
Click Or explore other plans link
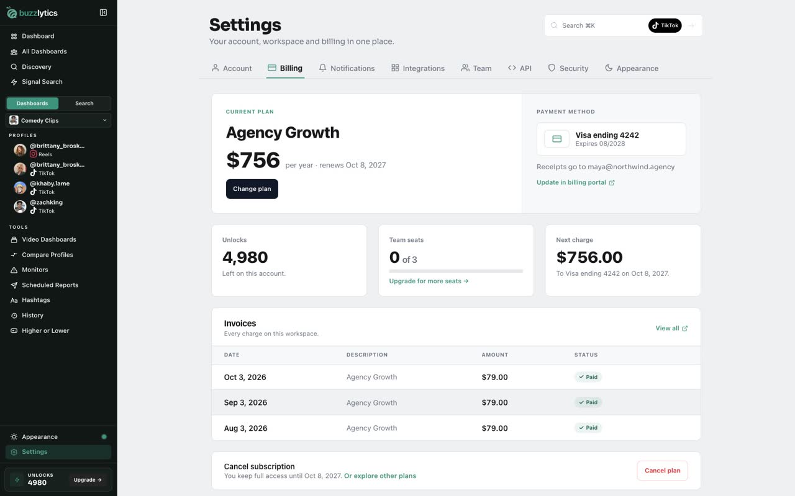click(380, 476)
